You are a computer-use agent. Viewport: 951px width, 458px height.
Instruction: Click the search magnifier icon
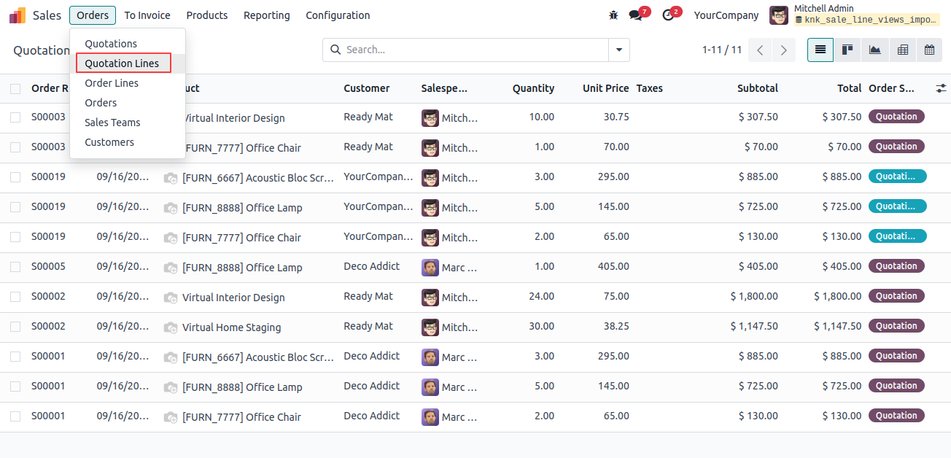coord(335,50)
